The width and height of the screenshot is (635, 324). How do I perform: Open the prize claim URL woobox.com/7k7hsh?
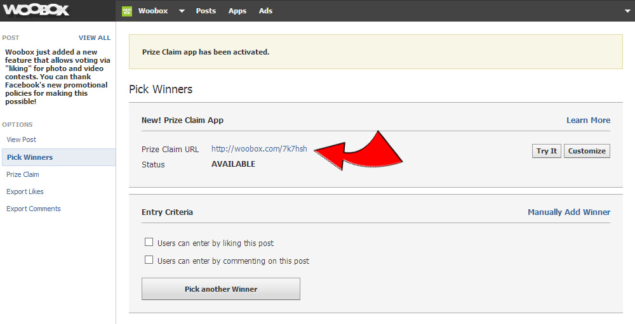(x=259, y=149)
